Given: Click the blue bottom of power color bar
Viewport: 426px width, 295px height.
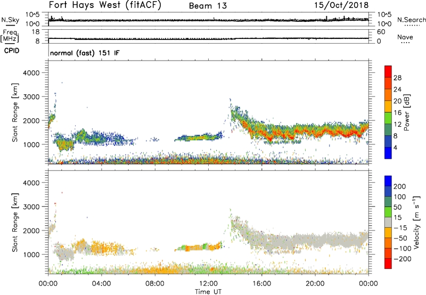Looking at the screenshot, I should click(388, 153).
